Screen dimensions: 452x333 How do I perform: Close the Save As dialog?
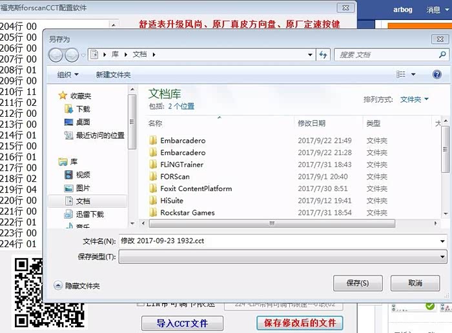(x=440, y=39)
